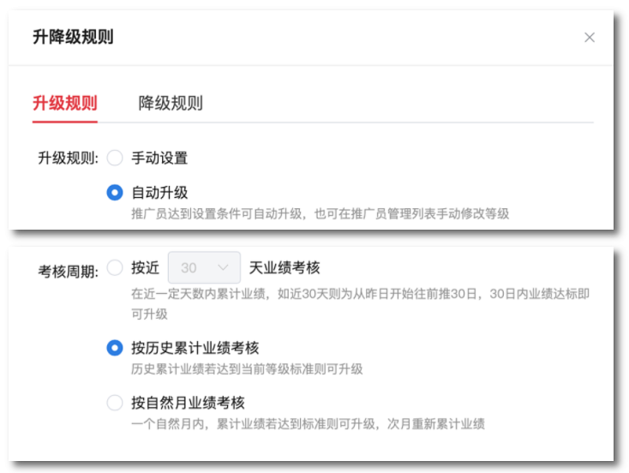Switch to the 降级规则 tab

[171, 103]
